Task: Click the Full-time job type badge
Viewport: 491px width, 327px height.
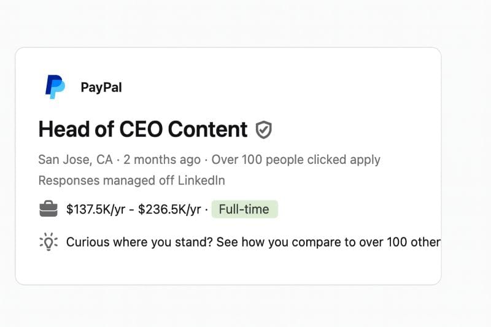Action: coord(244,209)
